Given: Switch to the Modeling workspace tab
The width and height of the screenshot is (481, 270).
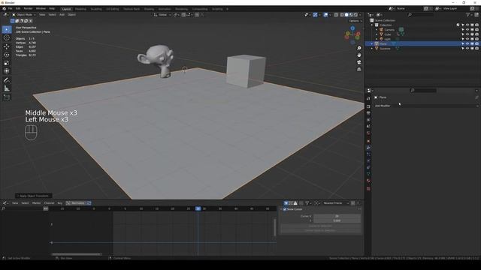Looking at the screenshot, I should [81, 9].
